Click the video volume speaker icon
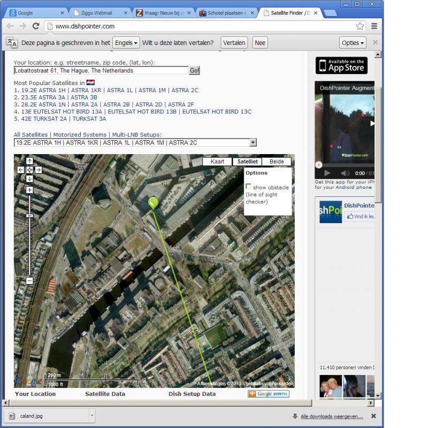 tap(345, 173)
